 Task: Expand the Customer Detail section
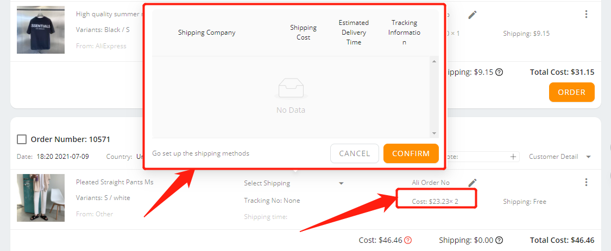[x=560, y=157]
